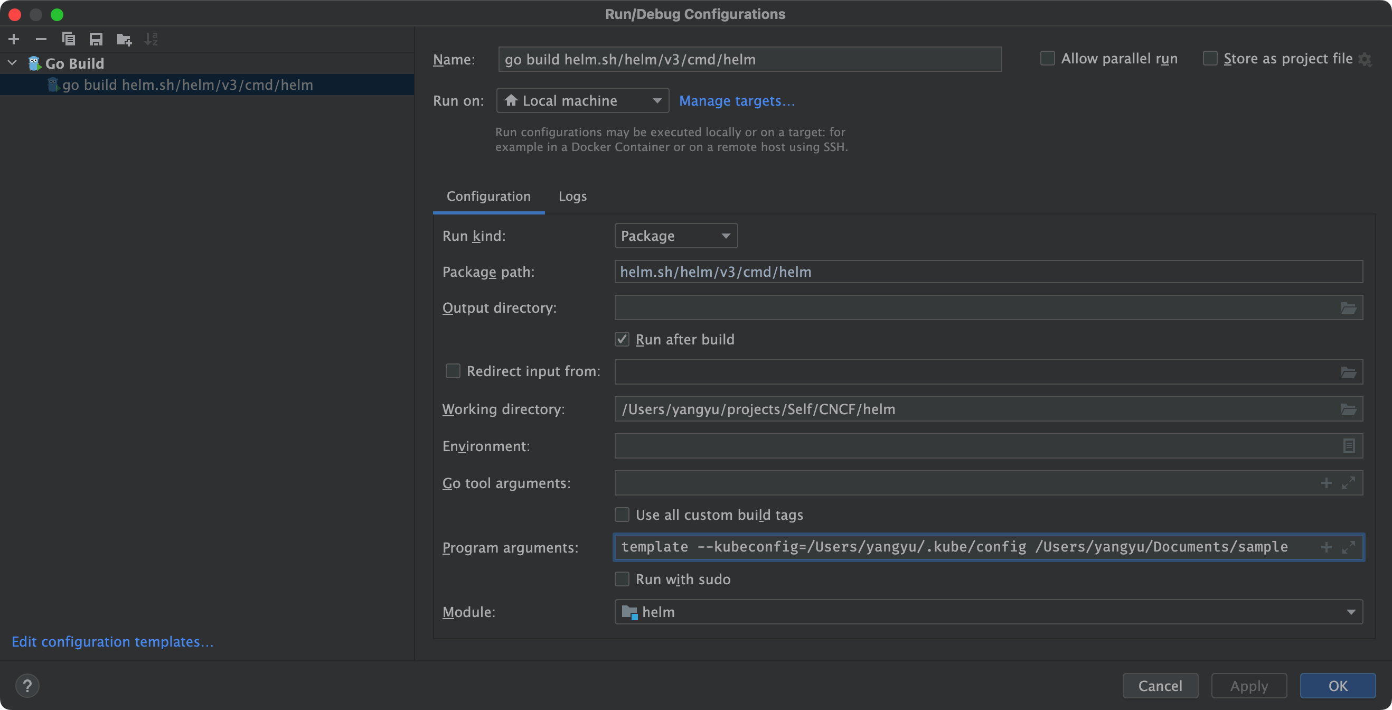The width and height of the screenshot is (1392, 710).
Task: Click the Package path input field
Action: tap(988, 272)
